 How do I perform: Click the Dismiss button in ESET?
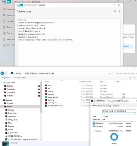126,46
